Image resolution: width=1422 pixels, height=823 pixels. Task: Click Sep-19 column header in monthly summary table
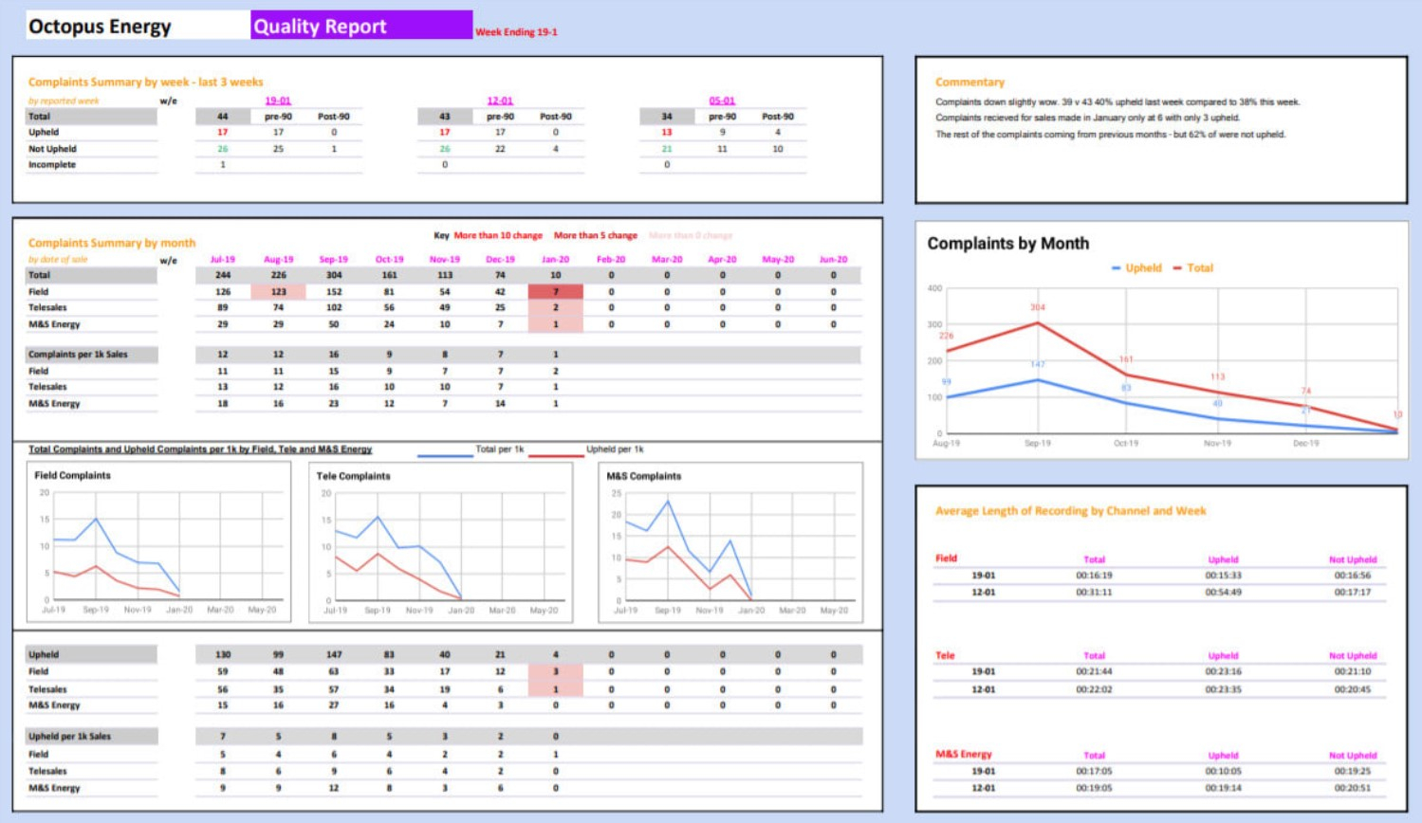[333, 259]
